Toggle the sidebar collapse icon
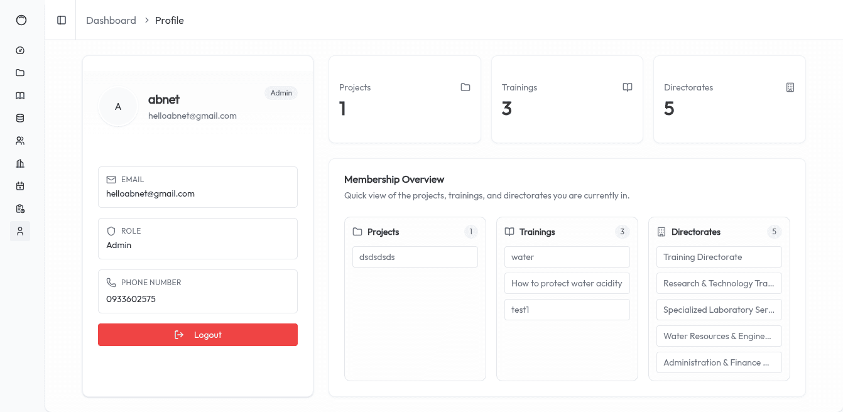Screen dimensions: 843x412 pyautogui.click(x=61, y=20)
